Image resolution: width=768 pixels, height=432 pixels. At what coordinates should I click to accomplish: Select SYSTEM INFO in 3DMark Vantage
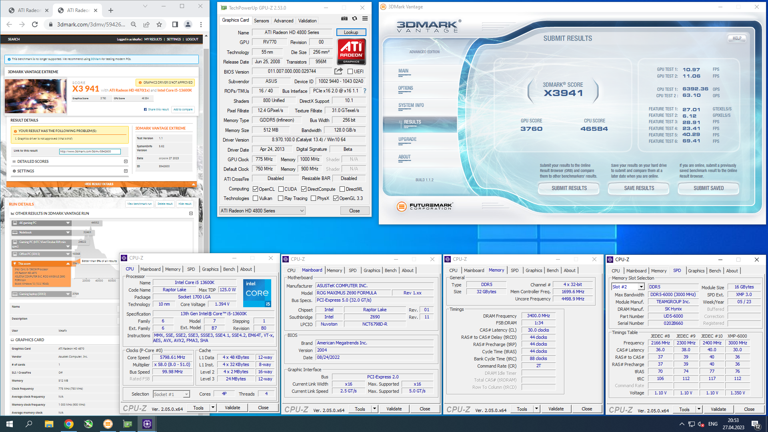tap(411, 106)
